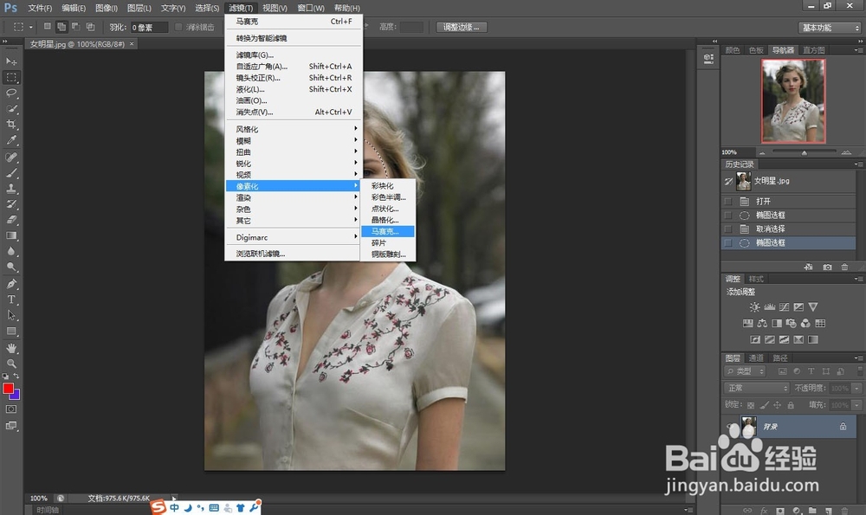Select intersect with selection mode button
The width and height of the screenshot is (866, 515).
pyautogui.click(x=90, y=27)
